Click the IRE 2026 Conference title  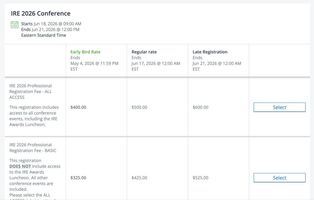(41, 13)
